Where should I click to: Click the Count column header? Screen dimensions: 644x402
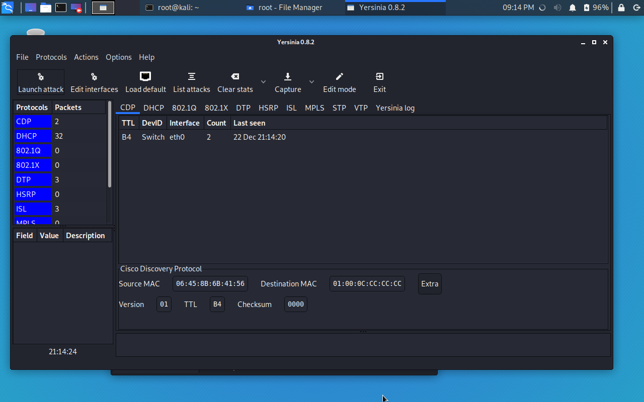click(x=217, y=123)
